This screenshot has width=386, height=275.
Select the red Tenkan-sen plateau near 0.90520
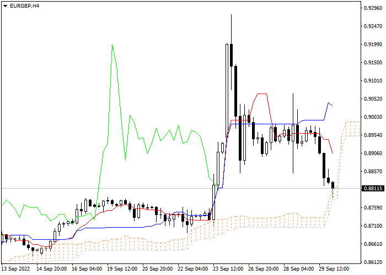pos(262,94)
